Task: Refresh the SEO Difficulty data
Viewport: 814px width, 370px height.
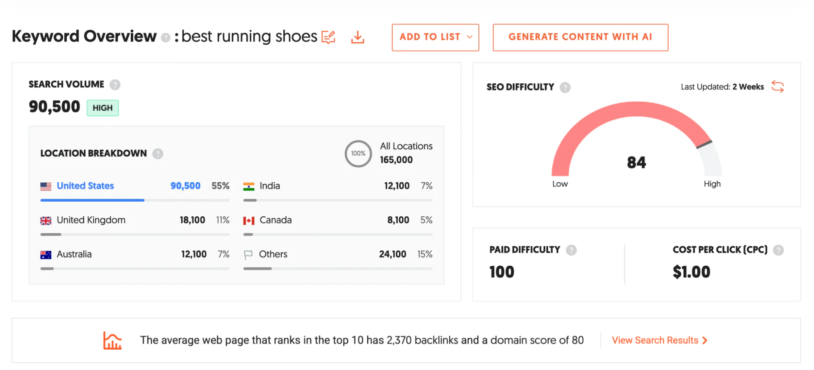Action: [778, 87]
